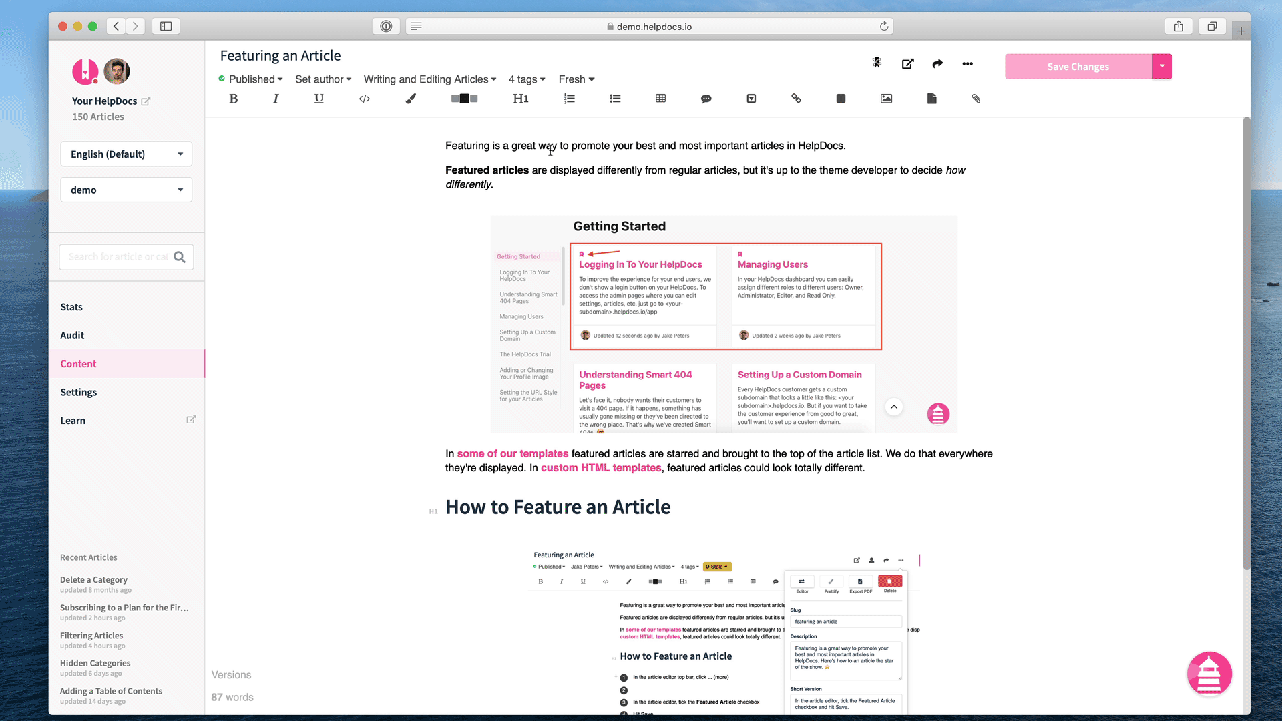Click the search magnifier icon in sidebar
This screenshot has height=721, width=1282.
tap(180, 257)
